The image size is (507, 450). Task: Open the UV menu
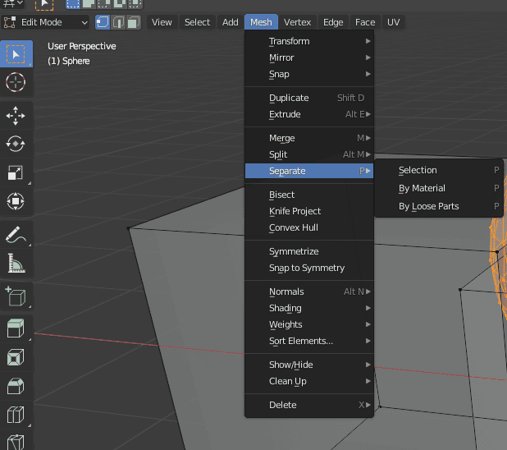(393, 22)
